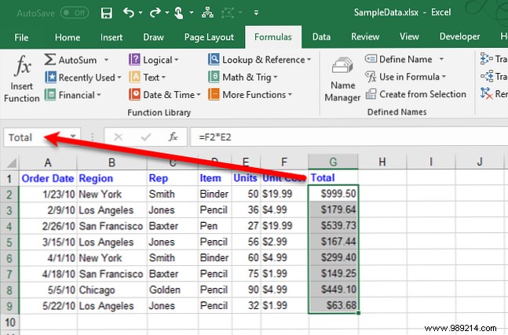This screenshot has width=508, height=335.
Task: Click the More Functions icon
Action: pos(214,94)
